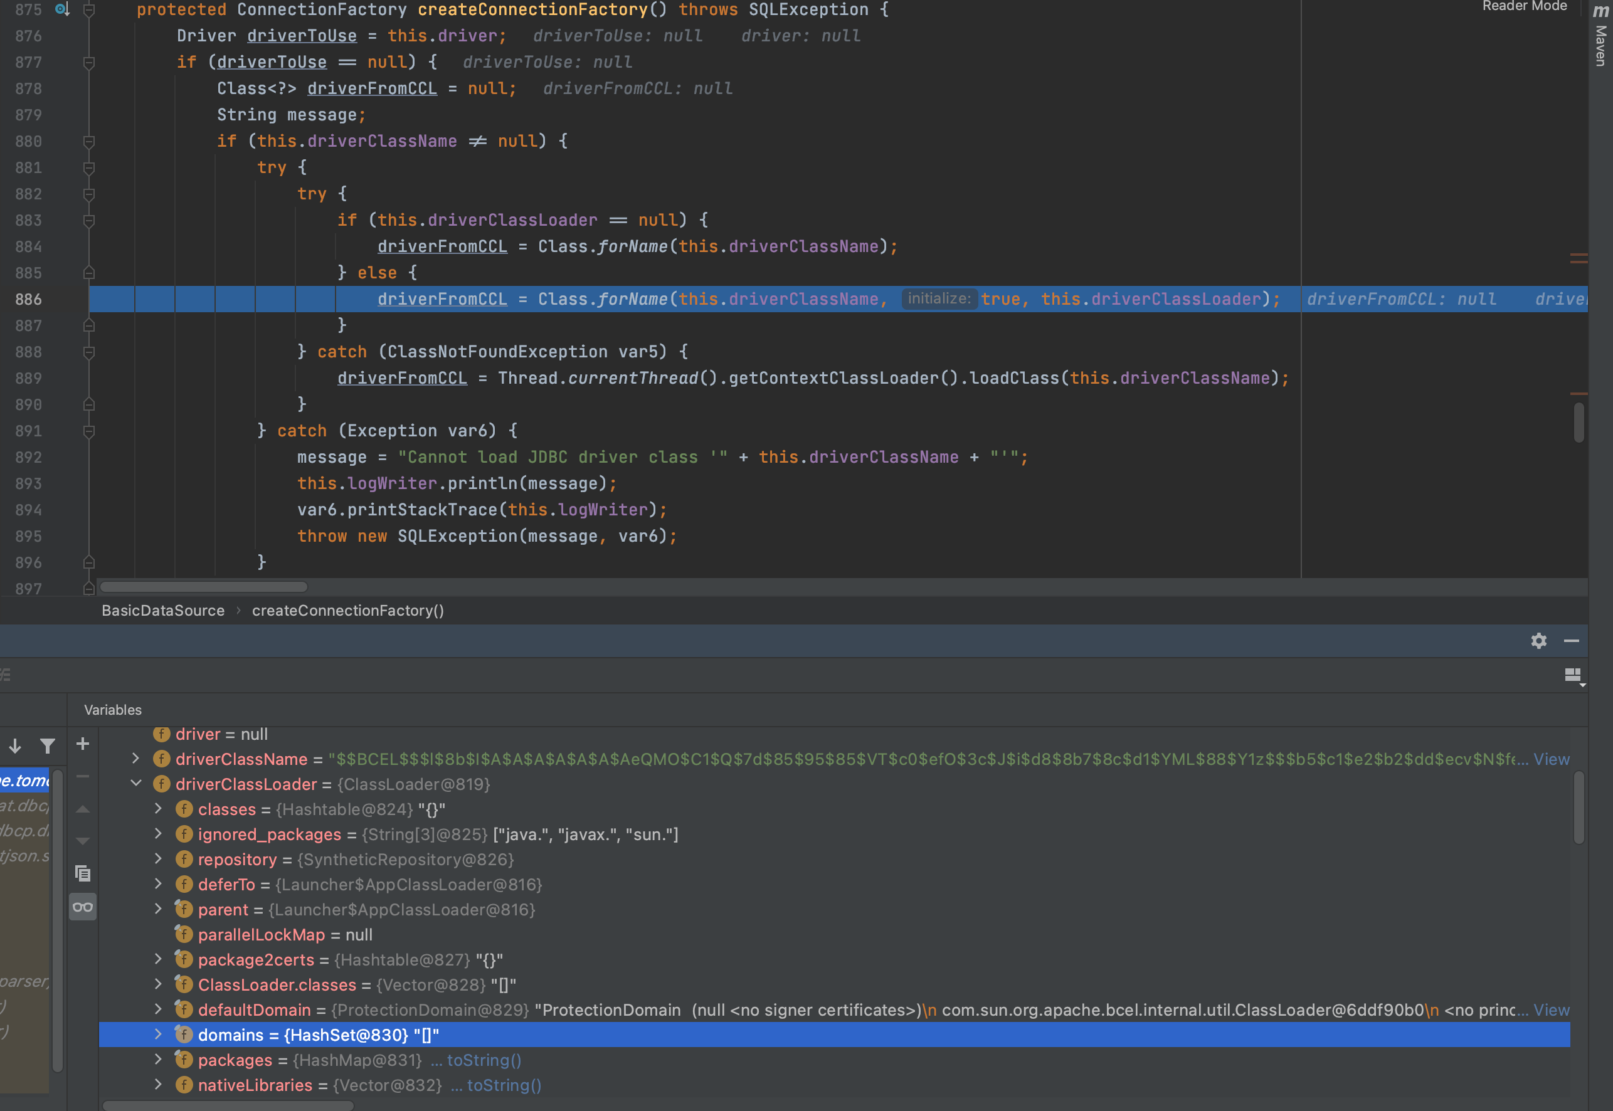Viewport: 1613px width, 1111px height.
Task: Collapse the driverClassLoader node
Action: tap(135, 784)
